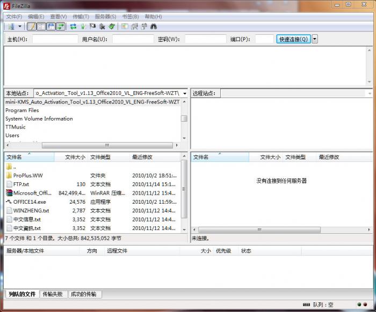Click the reconnect to last server icon
376x312 pixels.
point(112,26)
